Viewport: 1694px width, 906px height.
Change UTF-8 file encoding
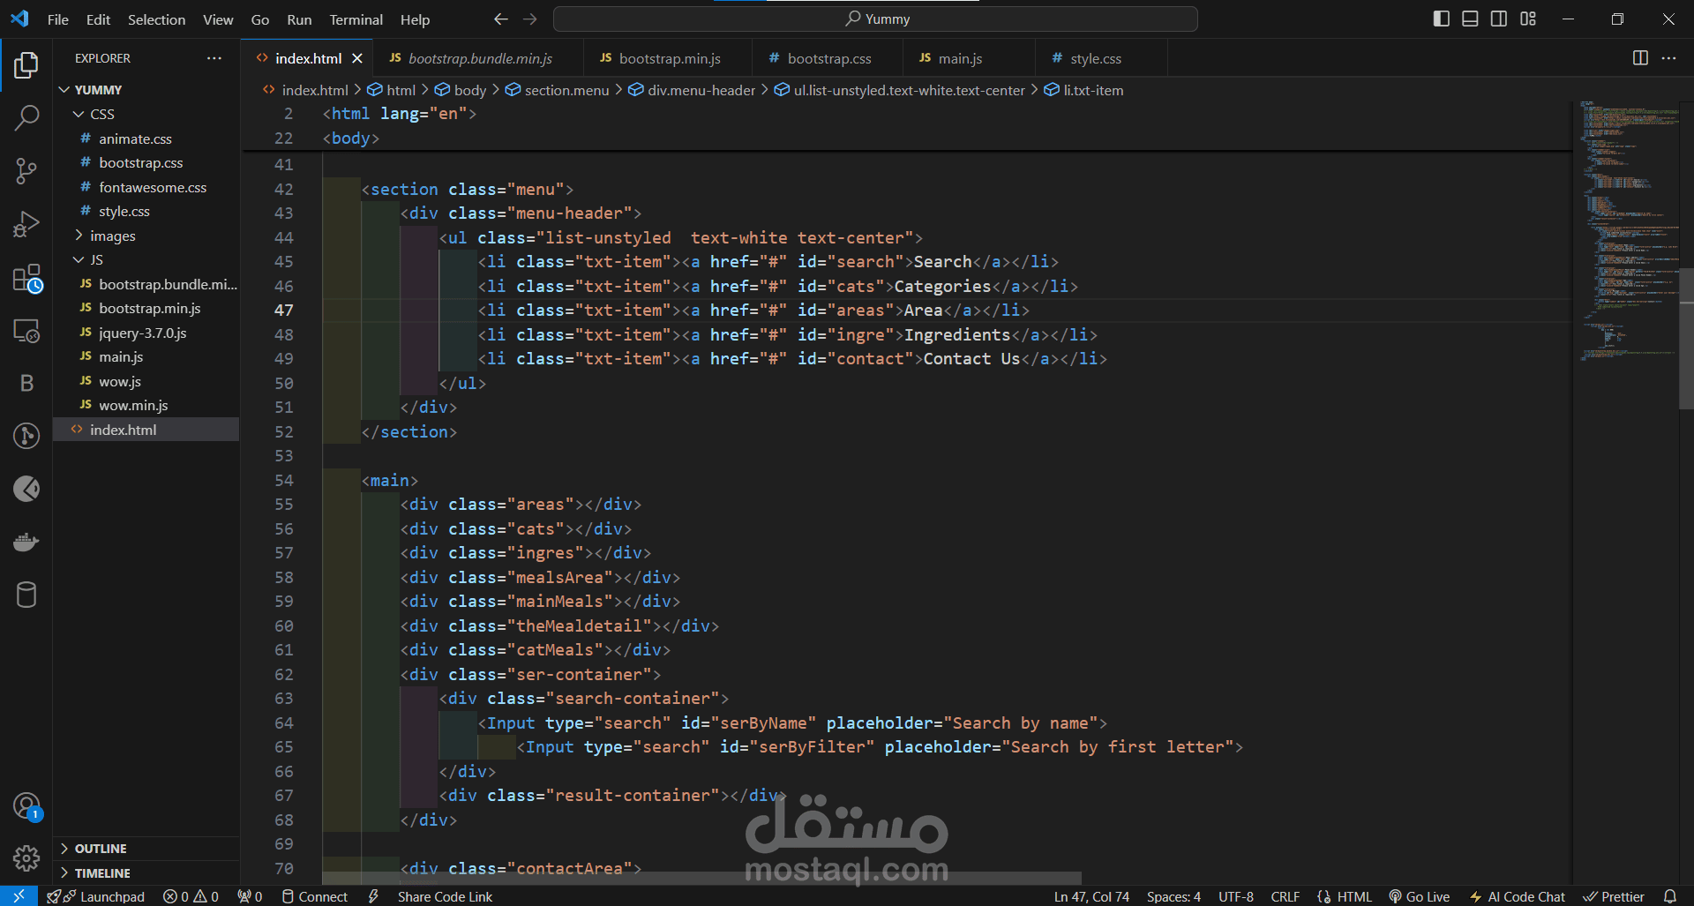1236,896
